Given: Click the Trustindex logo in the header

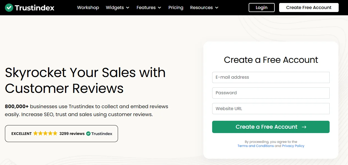Looking at the screenshot, I should [30, 7].
